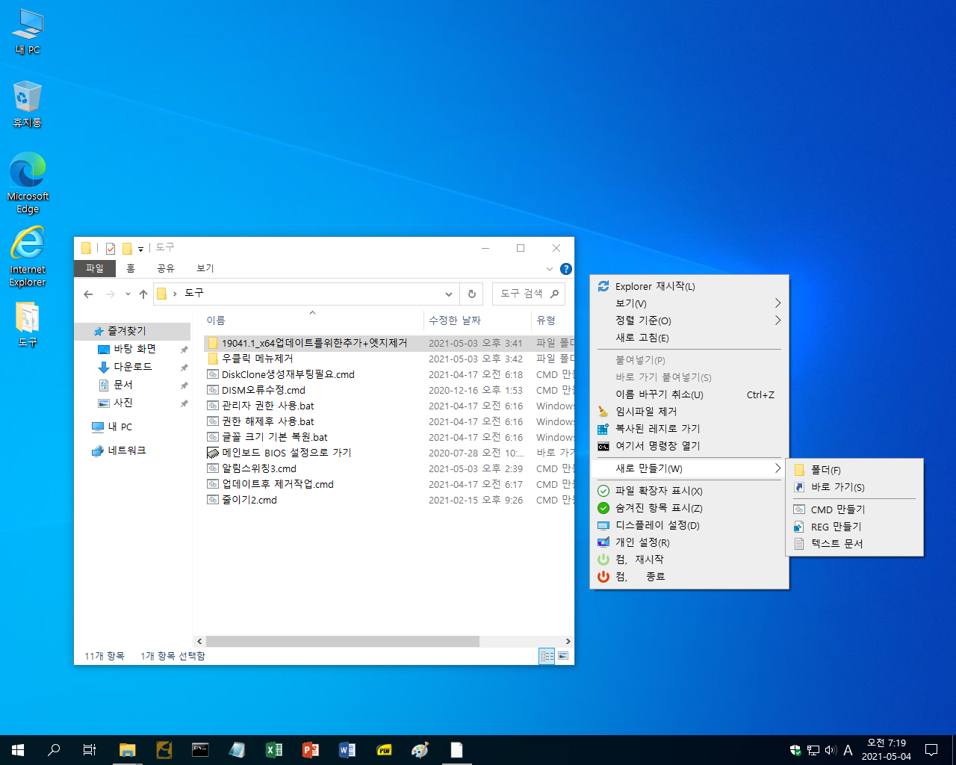The height and width of the screenshot is (765, 956).
Task: Go back in Explorer navigation
Action: pyautogui.click(x=88, y=294)
